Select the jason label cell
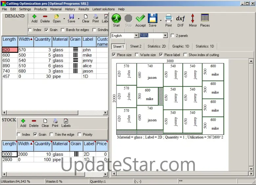The height and width of the screenshot is (185, 256). (x=89, y=71)
